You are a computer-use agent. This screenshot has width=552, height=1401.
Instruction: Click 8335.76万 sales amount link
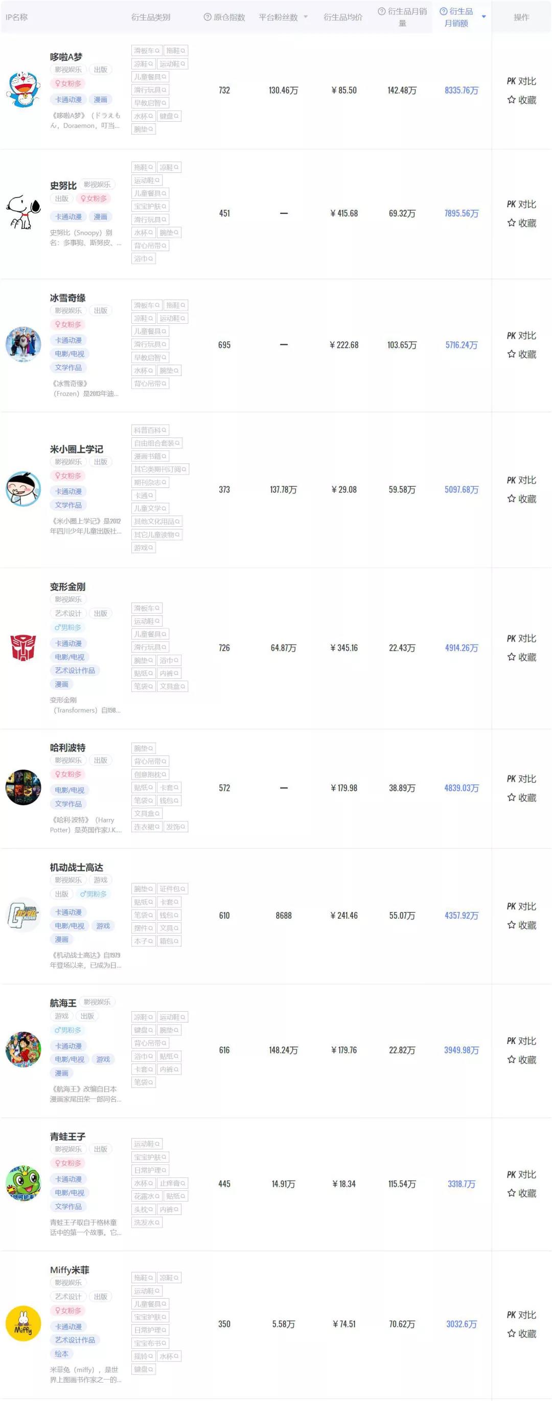click(x=461, y=91)
